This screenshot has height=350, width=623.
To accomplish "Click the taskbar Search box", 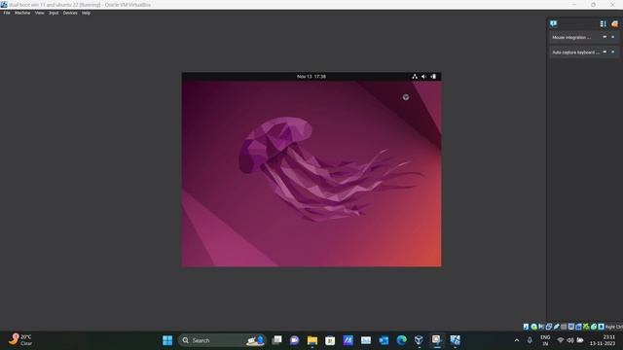I will pyautogui.click(x=222, y=340).
